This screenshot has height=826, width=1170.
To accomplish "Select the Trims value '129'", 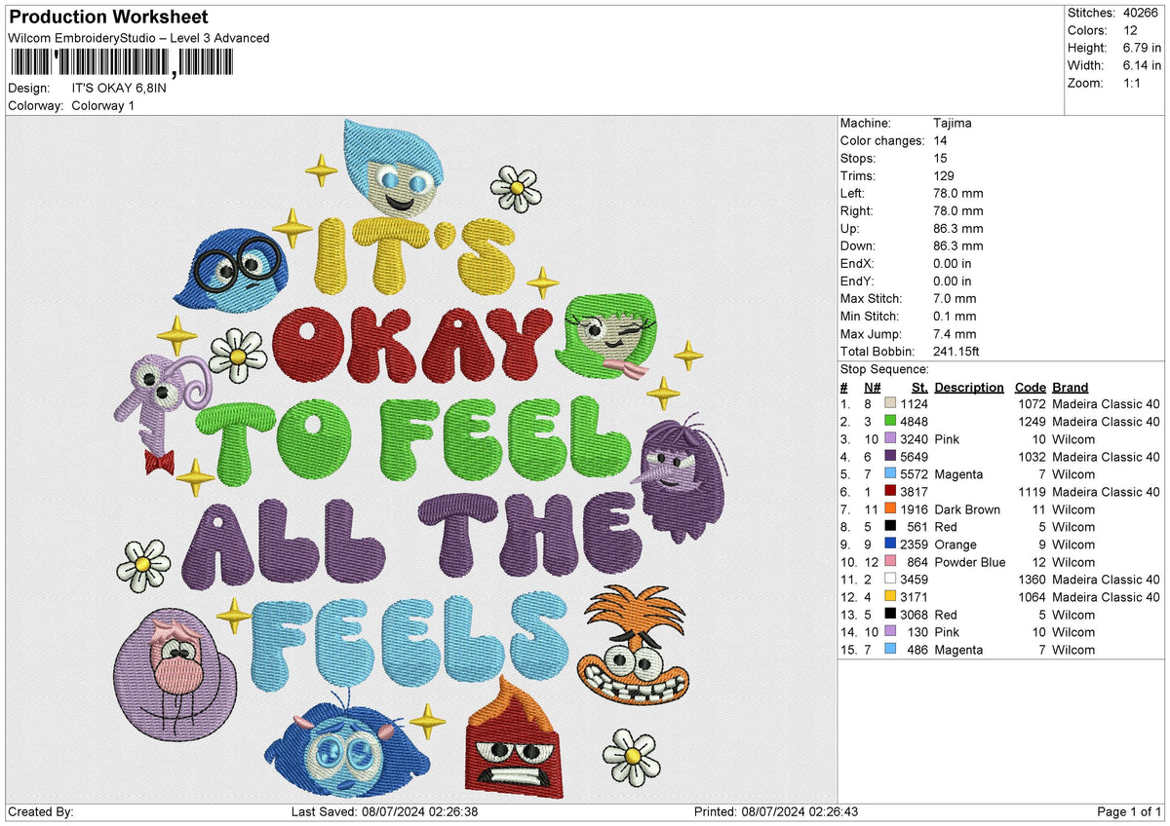I will (944, 176).
